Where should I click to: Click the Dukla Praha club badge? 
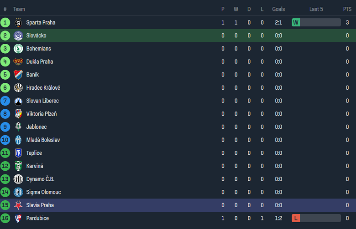pos(18,62)
